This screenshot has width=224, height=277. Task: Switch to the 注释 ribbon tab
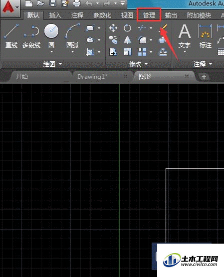tap(77, 15)
